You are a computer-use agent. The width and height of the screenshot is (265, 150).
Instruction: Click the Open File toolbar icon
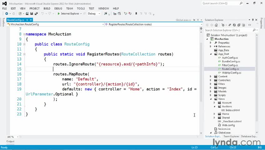(27, 13)
